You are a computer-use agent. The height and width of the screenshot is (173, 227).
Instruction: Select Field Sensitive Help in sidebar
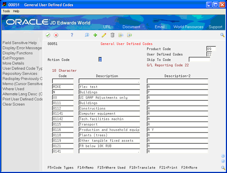[20, 43]
